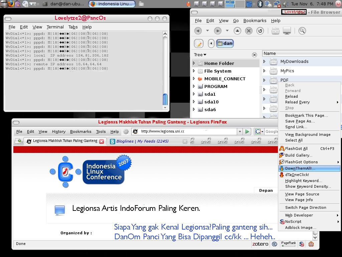Go up one folder in File Browser
This screenshot has width=342, height=257.
click(237, 31)
